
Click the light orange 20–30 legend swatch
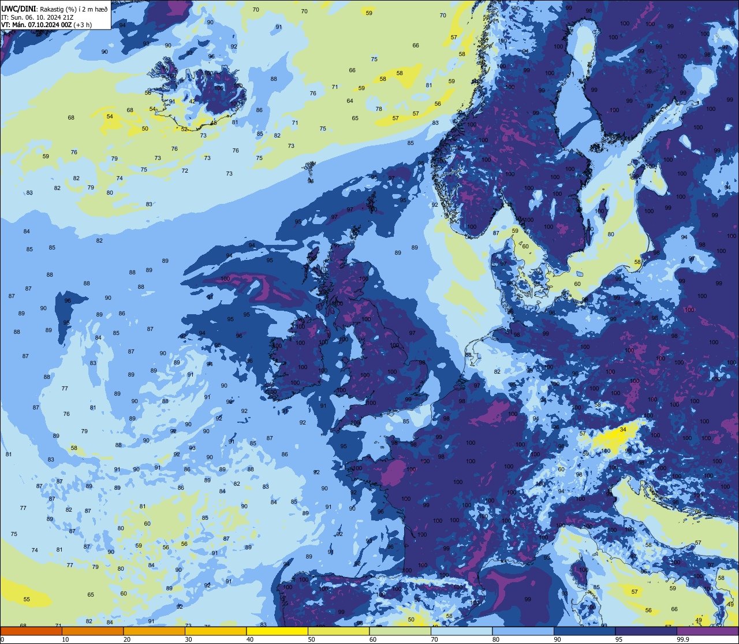(x=154, y=631)
